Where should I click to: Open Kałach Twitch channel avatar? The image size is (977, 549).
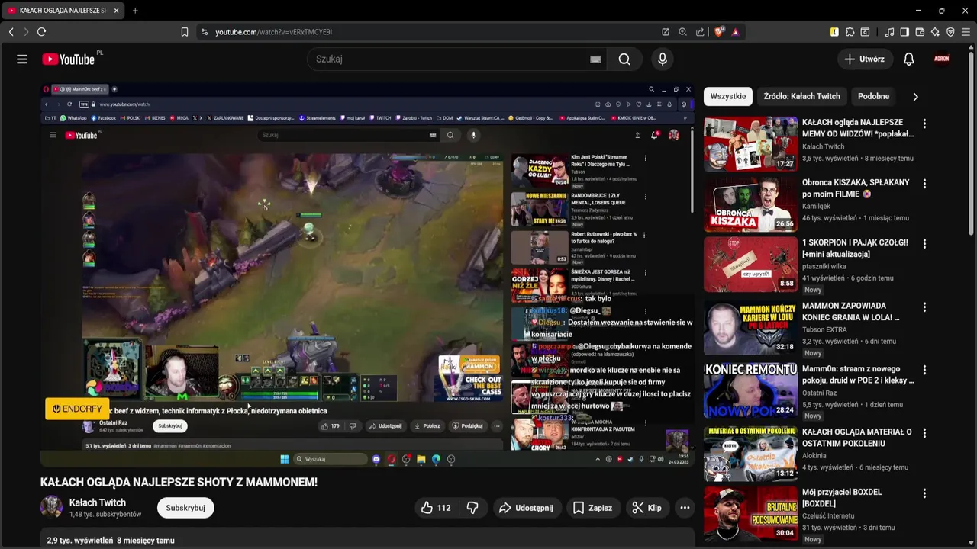(51, 507)
